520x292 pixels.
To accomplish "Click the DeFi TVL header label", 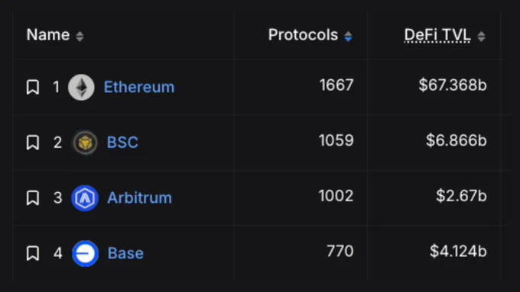I will coord(437,35).
